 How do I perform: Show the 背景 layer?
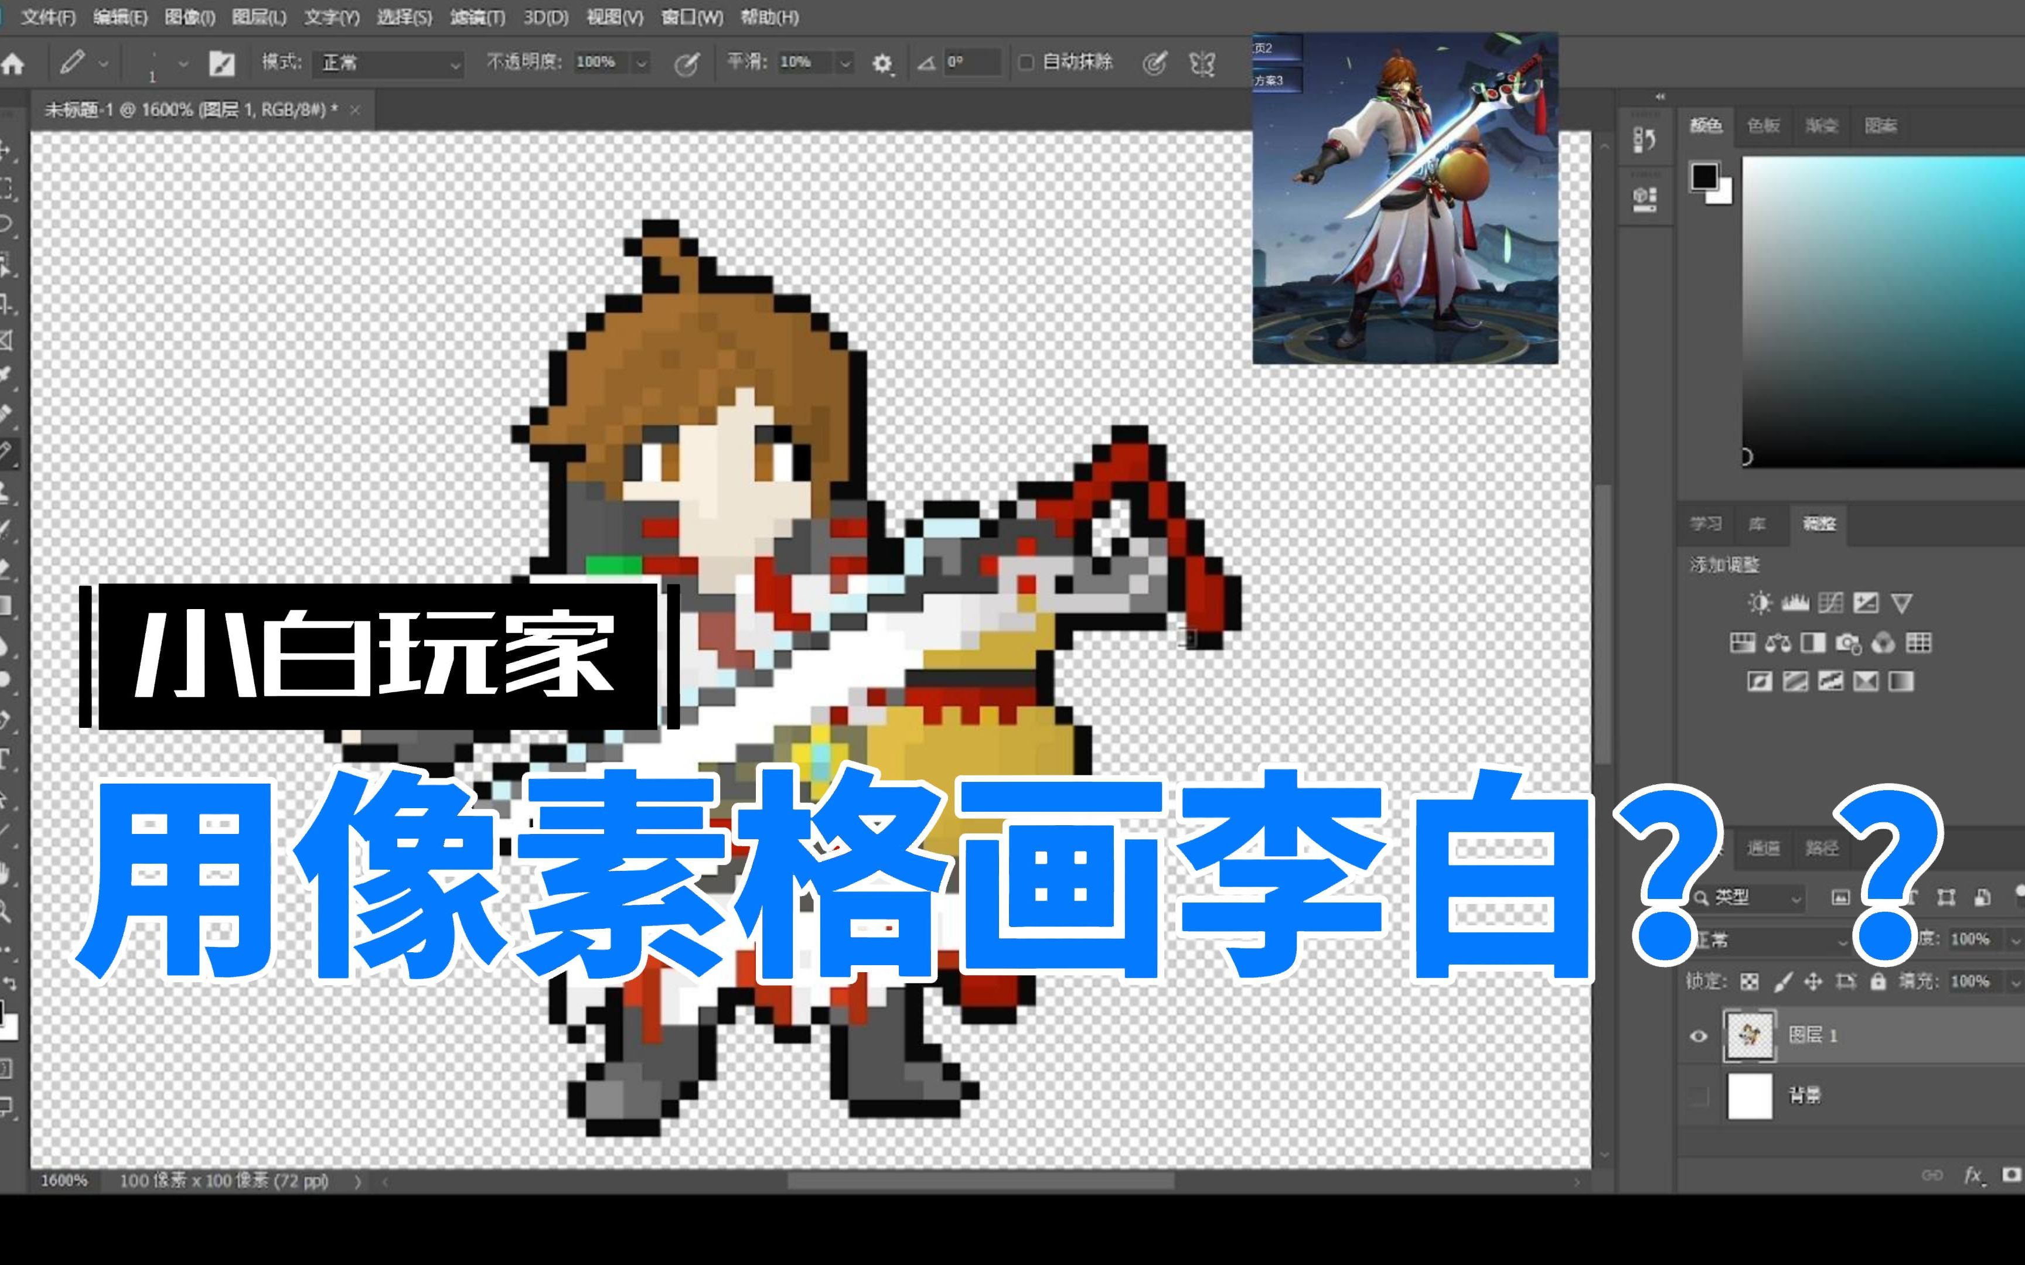pyautogui.click(x=1699, y=1096)
